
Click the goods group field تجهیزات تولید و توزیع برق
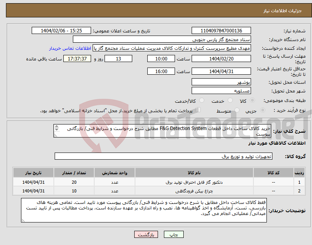point(164,156)
